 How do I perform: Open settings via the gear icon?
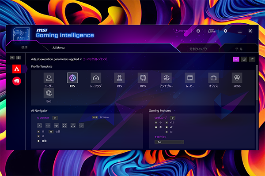[x=225, y=31]
